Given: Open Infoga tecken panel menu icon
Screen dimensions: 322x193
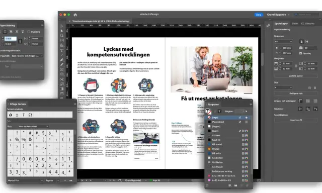Looking at the screenshot, I should [75, 104].
